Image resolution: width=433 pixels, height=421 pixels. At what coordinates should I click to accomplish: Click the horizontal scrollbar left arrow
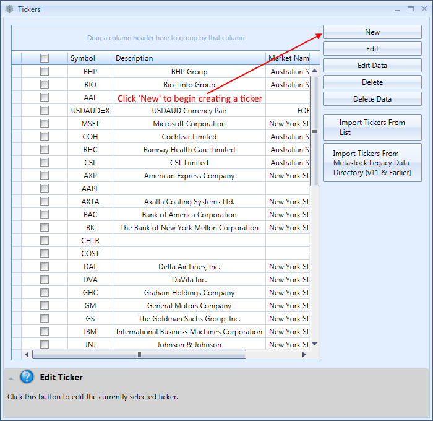(27, 354)
